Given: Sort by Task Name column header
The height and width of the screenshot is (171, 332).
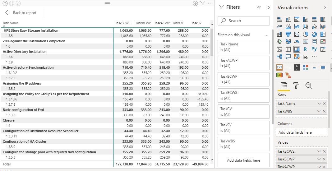Looking at the screenshot, I should point(11,23).
